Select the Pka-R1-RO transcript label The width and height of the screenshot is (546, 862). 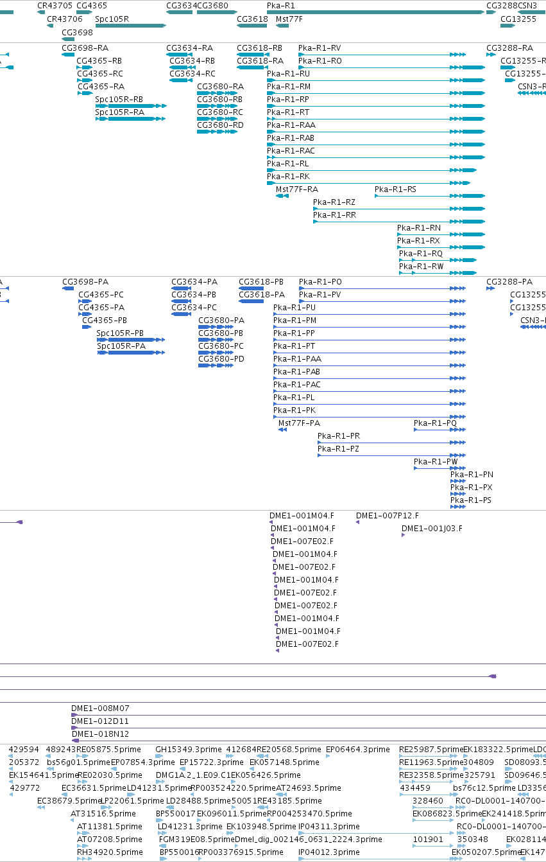coord(320,60)
